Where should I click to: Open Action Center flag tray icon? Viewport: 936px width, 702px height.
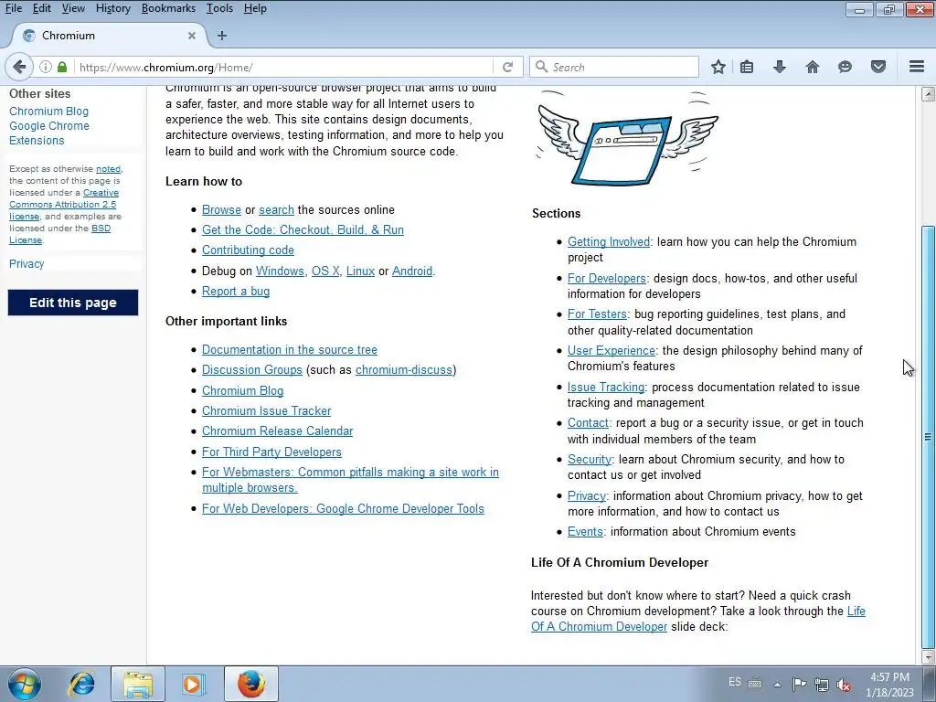[799, 684]
